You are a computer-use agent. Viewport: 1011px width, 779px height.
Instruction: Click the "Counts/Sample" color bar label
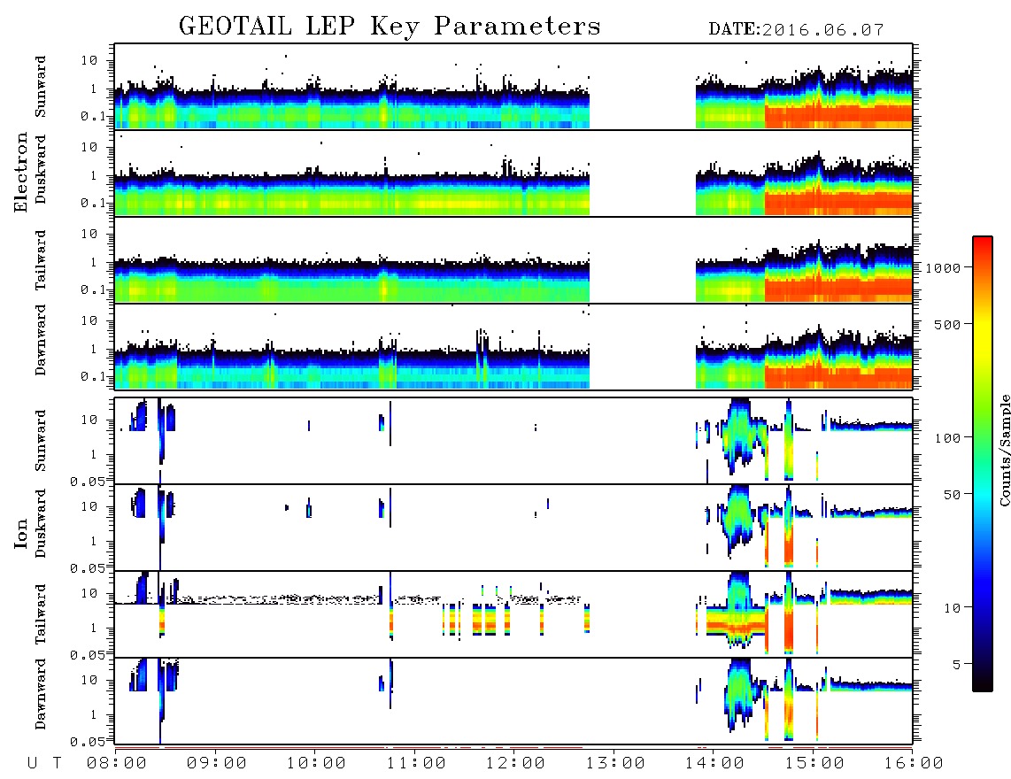click(x=1004, y=450)
